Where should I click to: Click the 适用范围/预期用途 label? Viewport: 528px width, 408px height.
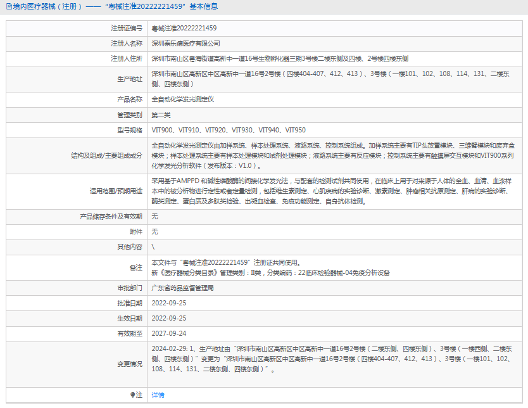(116, 191)
